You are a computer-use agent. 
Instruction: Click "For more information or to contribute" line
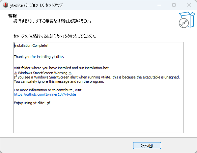tap(48, 90)
